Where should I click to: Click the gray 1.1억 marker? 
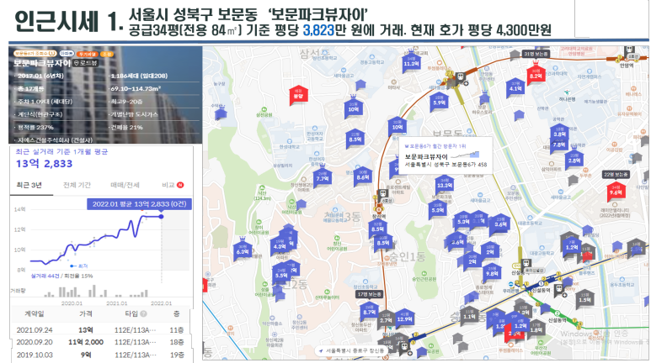coord(470,315)
